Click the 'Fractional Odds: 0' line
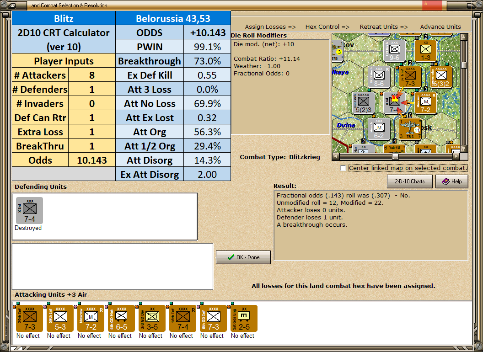The height and width of the screenshot is (352, 483). 262,73
